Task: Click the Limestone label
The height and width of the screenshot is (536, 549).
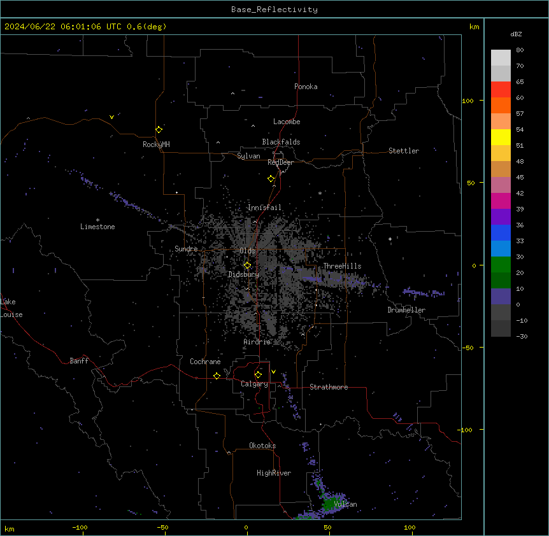Action: [x=97, y=227]
